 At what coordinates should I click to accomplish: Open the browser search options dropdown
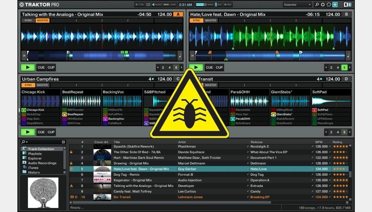pyautogui.click(x=25, y=142)
